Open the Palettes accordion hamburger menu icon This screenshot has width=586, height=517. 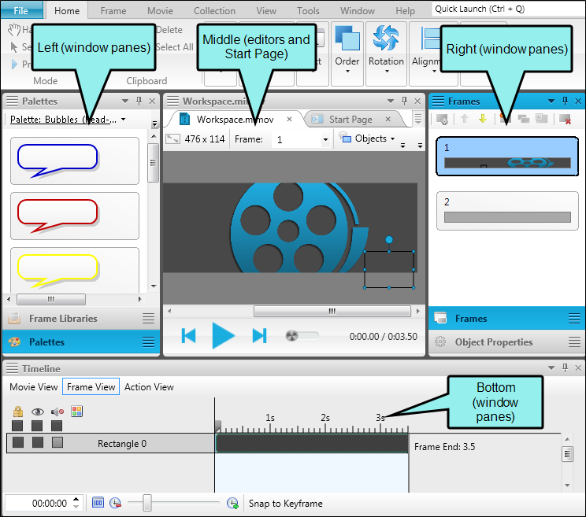(x=148, y=342)
